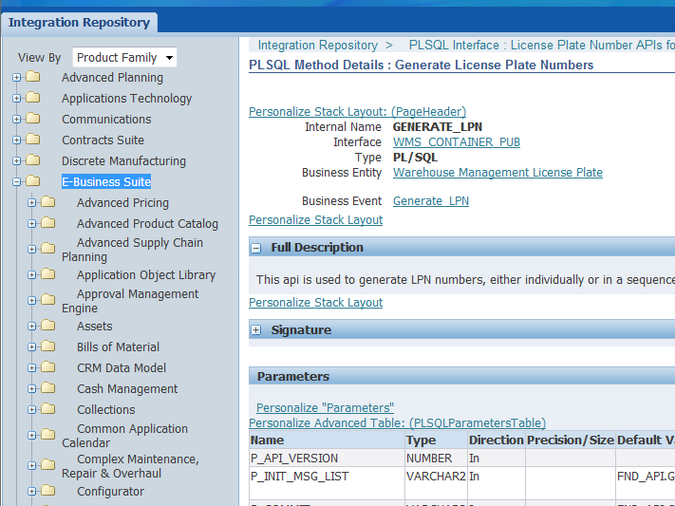The height and width of the screenshot is (506, 675).
Task: Click Personalize Stack Layout below Full Description
Action: tap(315, 303)
